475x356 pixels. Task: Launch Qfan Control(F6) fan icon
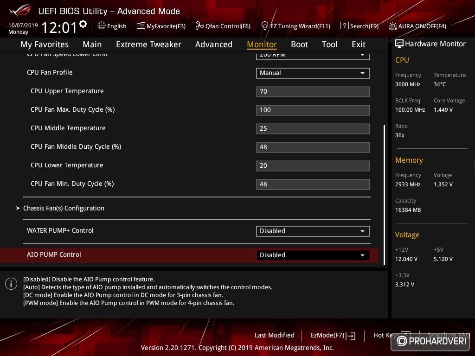[199, 26]
